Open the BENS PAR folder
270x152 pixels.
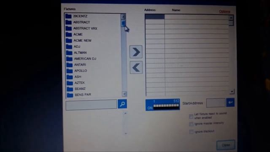[x=79, y=95]
